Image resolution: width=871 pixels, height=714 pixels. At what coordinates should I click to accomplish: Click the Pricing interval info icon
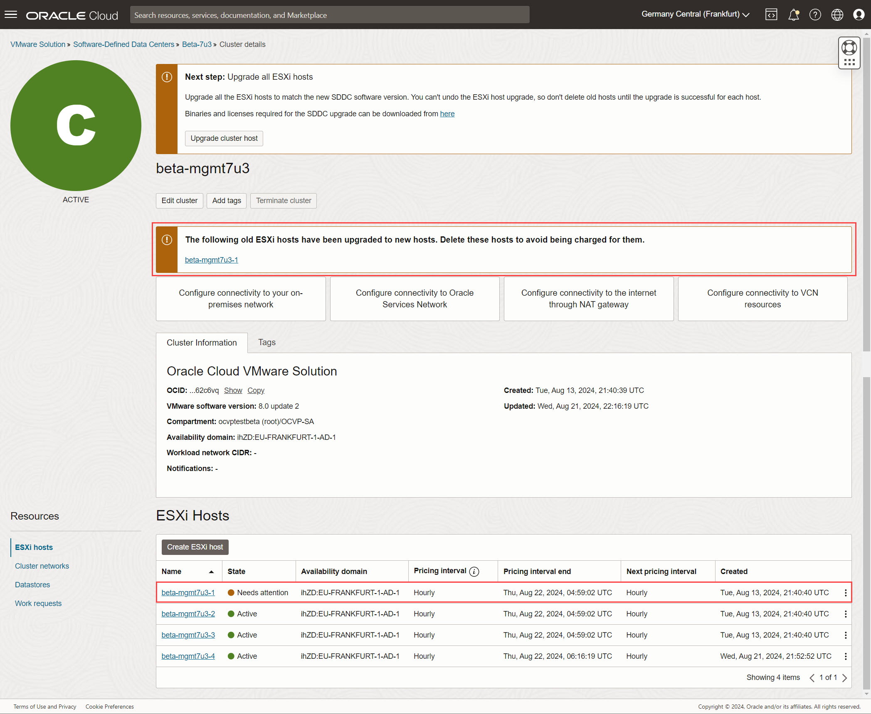(x=474, y=572)
